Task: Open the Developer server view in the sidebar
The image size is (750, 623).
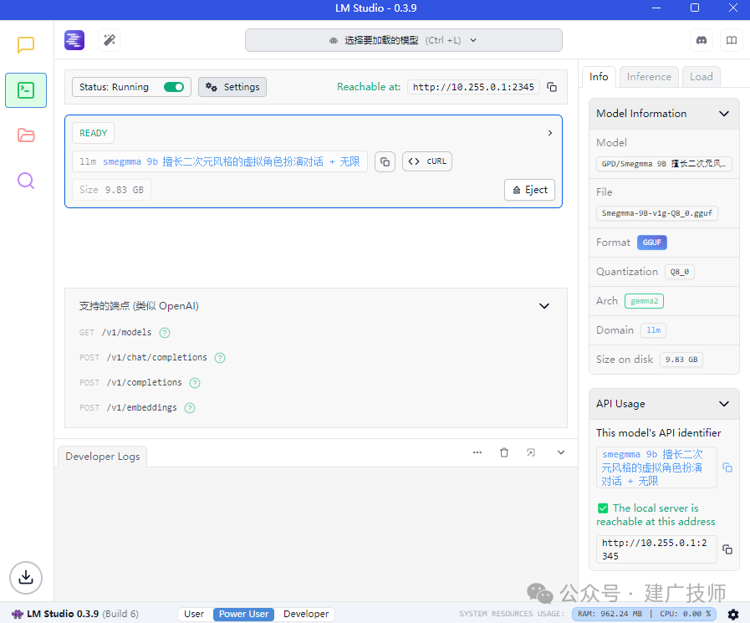Action: pyautogui.click(x=26, y=90)
